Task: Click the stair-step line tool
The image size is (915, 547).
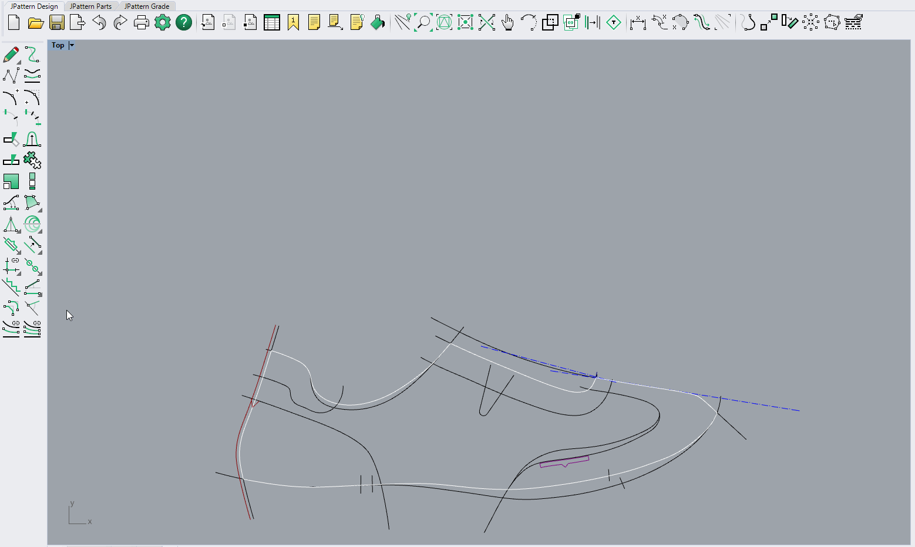Action: [x=11, y=287]
